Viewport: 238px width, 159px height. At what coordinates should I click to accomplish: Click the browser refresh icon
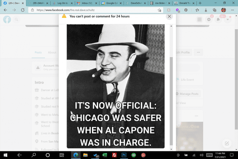click(x=23, y=10)
